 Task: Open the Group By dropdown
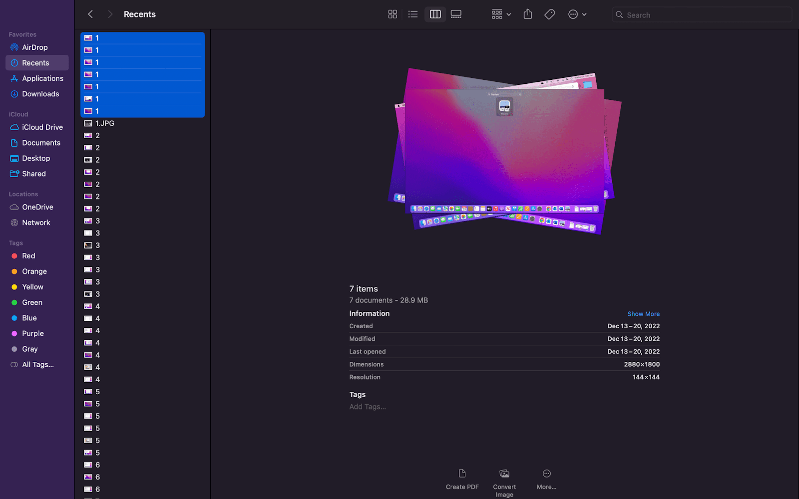pyautogui.click(x=501, y=14)
